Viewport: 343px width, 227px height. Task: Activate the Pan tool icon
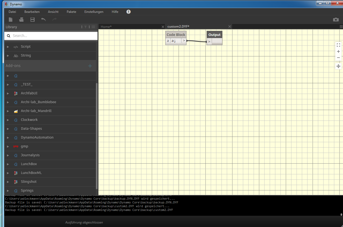click(x=338, y=66)
